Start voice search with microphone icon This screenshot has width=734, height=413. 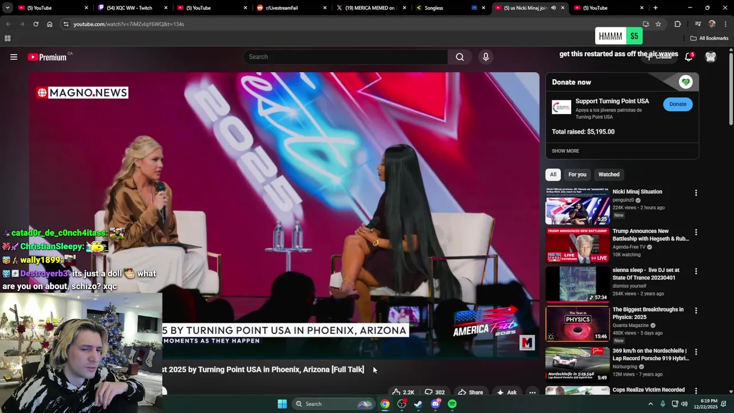coord(486,57)
